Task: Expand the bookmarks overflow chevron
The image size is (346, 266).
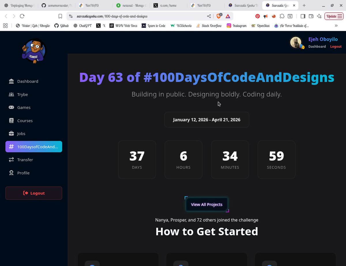Action: 336,26
